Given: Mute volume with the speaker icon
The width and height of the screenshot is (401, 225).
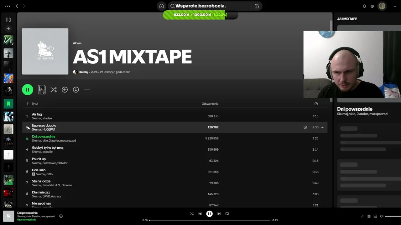Looking at the screenshot, I should point(382,216).
